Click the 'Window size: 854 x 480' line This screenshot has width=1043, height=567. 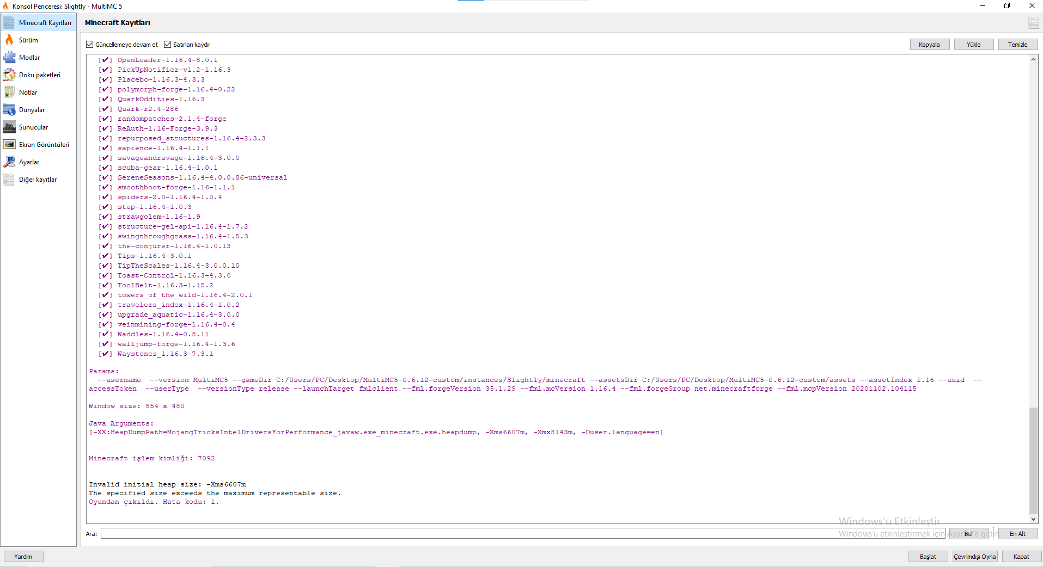click(137, 406)
